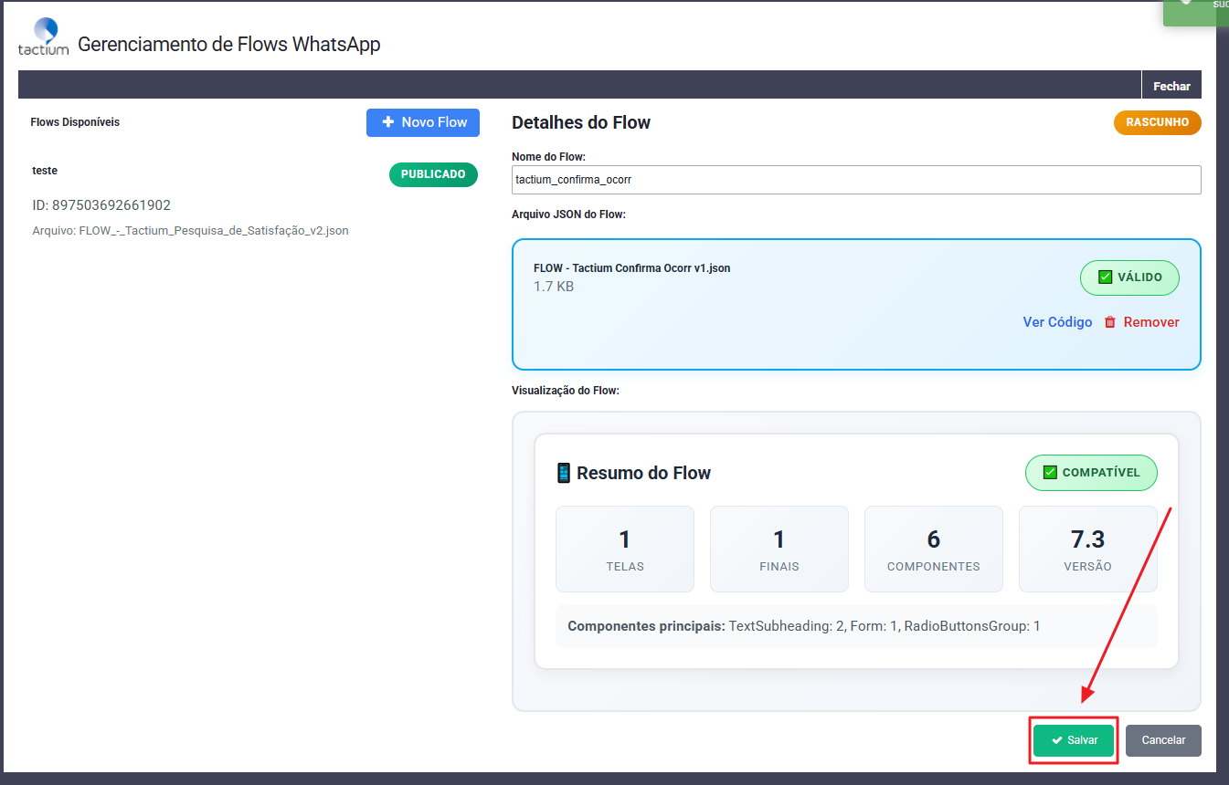Click the VERSÃO 7.3 card

tap(1087, 549)
